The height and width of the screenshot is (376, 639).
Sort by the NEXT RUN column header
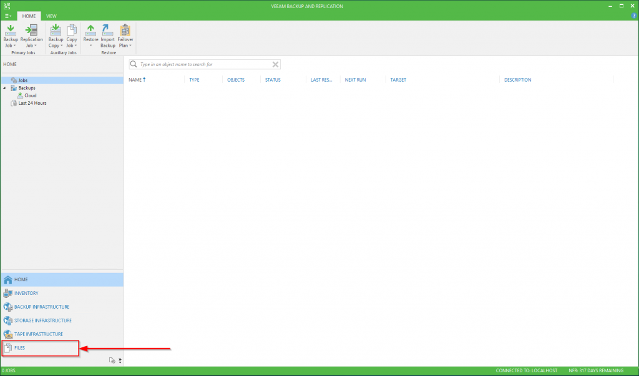pos(355,80)
